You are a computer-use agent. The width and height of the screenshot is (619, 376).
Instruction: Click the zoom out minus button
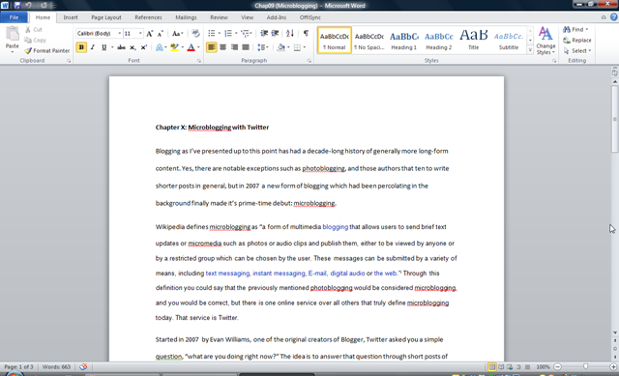coord(557,367)
